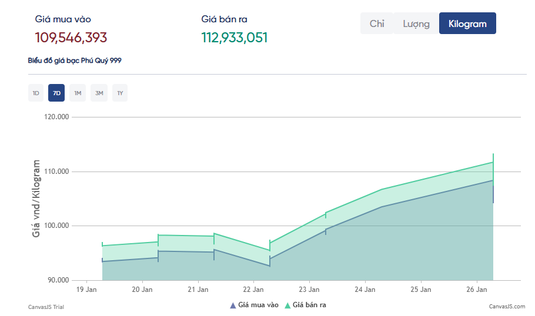
Task: Open the CanvasJS.com link
Action: click(507, 306)
